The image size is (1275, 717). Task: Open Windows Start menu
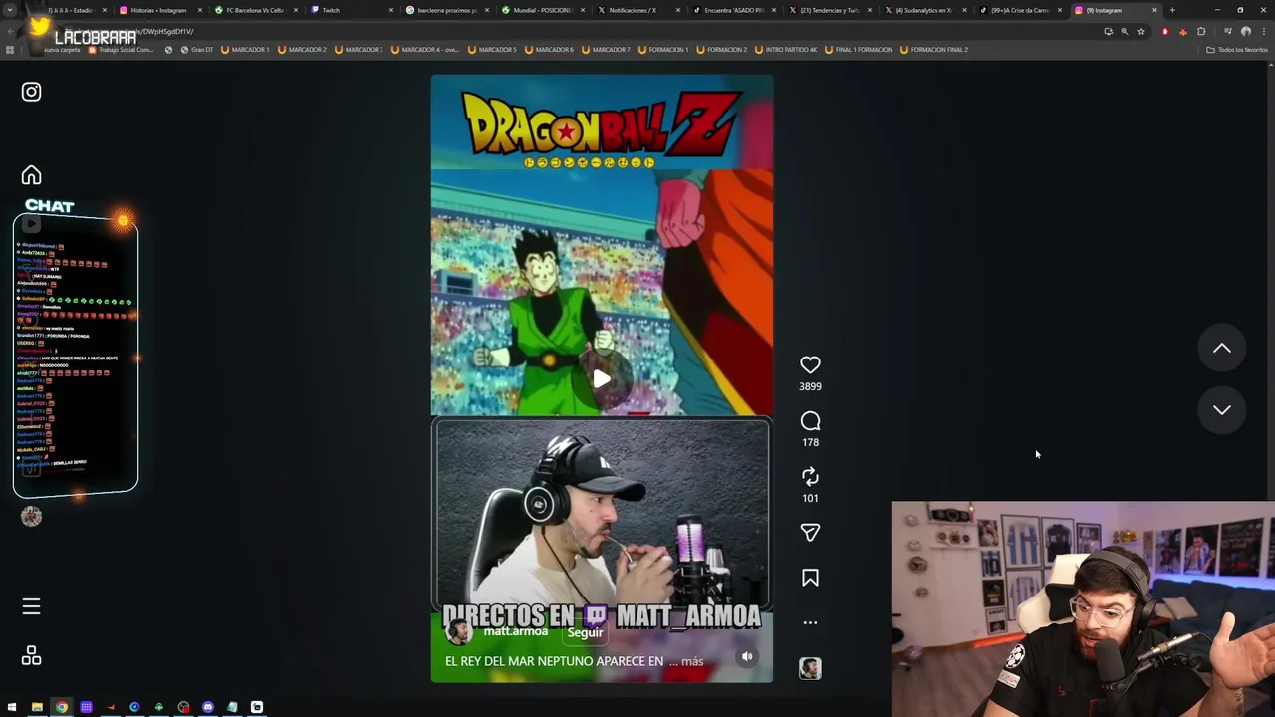pyautogui.click(x=12, y=708)
